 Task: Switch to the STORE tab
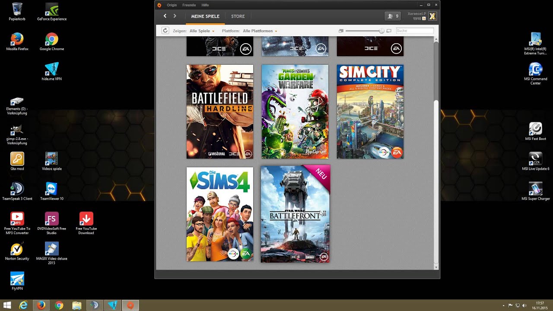tap(238, 16)
